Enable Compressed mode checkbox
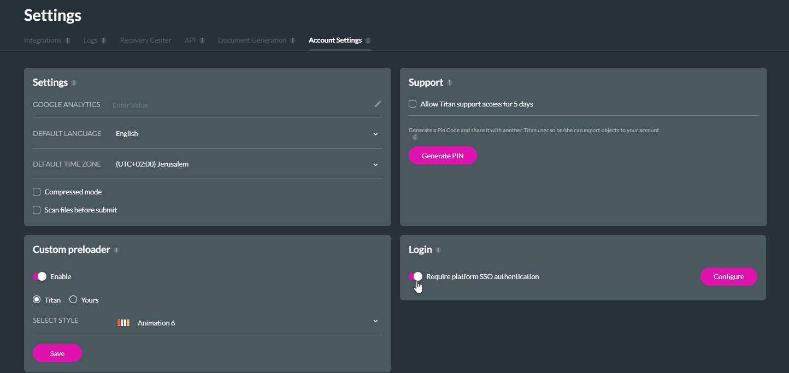The height and width of the screenshot is (373, 789). [x=37, y=192]
